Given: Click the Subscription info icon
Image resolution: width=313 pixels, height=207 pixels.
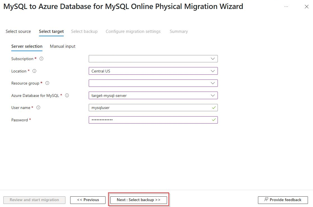Looking at the screenshot, I should 41,59.
